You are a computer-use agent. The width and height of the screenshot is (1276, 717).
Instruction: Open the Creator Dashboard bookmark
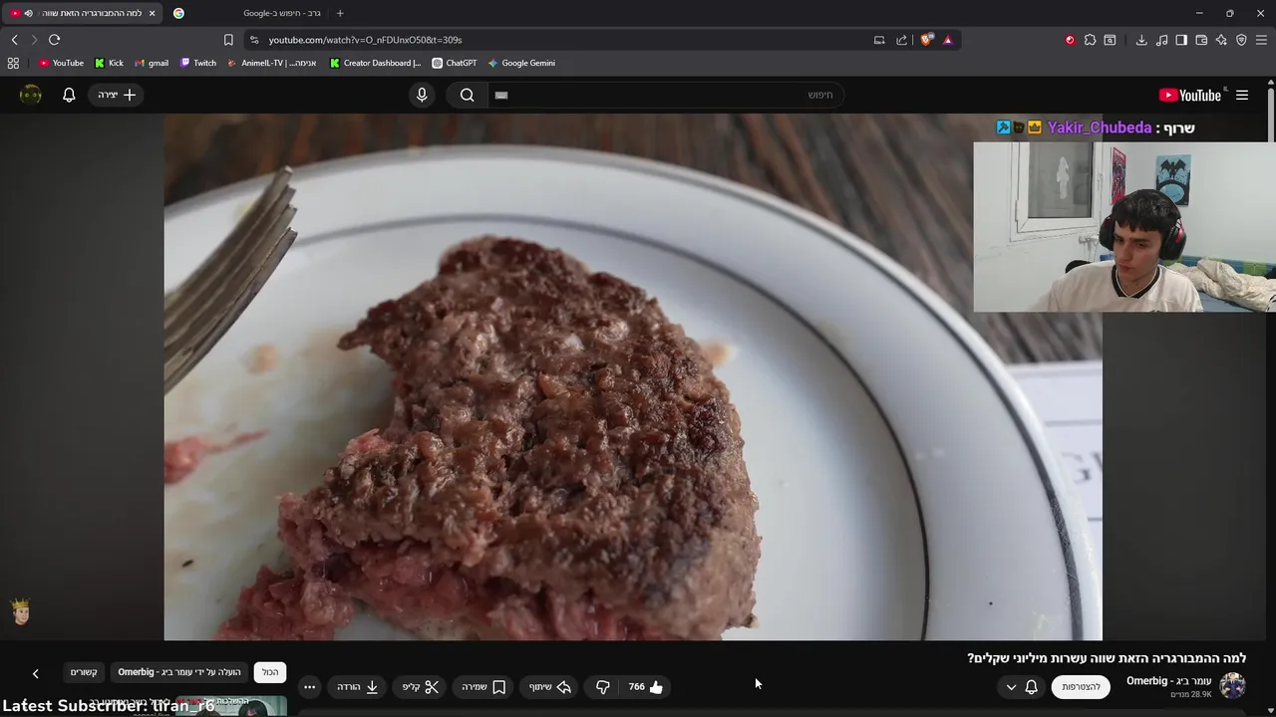pyautogui.click(x=375, y=63)
